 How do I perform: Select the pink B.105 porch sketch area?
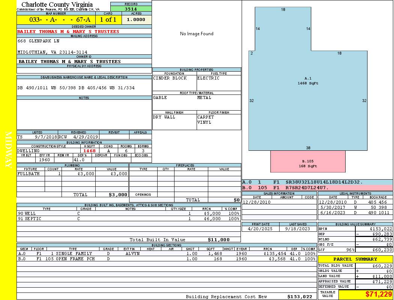coord(308,162)
